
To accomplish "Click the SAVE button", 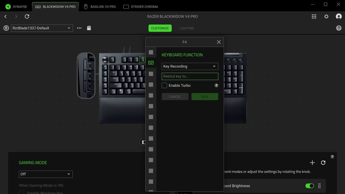I will (x=205, y=97).
